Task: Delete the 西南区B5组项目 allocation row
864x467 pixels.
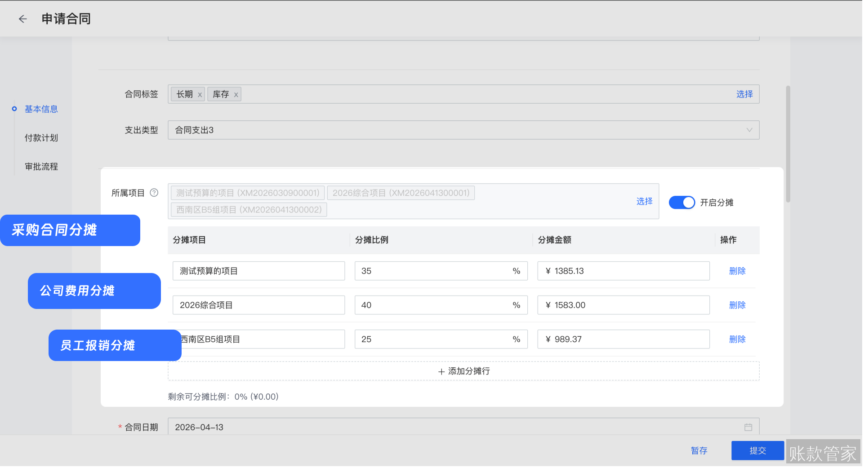Action: point(737,339)
